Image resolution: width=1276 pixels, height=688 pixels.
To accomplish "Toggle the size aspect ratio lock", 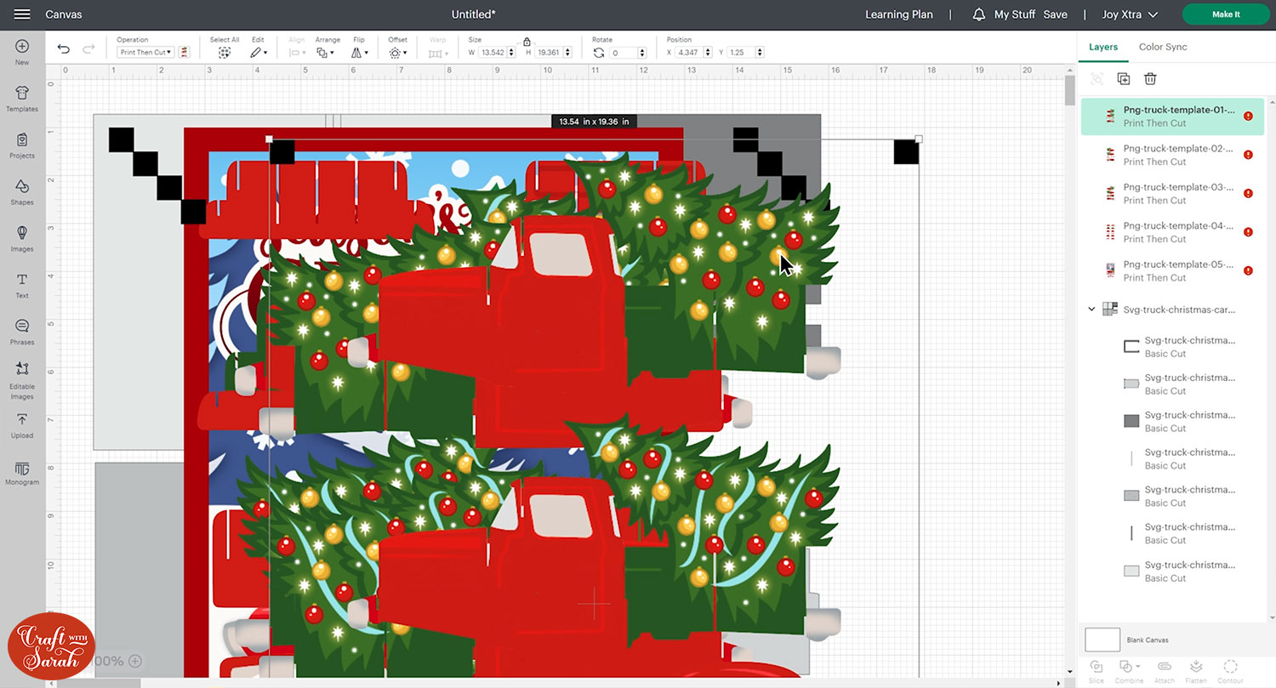I will tap(527, 42).
